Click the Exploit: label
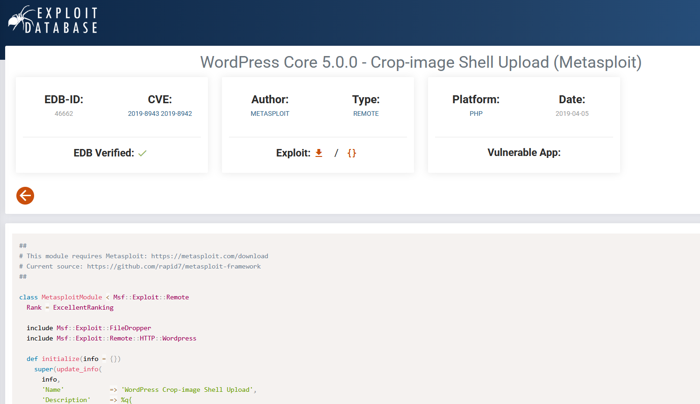This screenshot has height=404, width=700. pos(293,153)
